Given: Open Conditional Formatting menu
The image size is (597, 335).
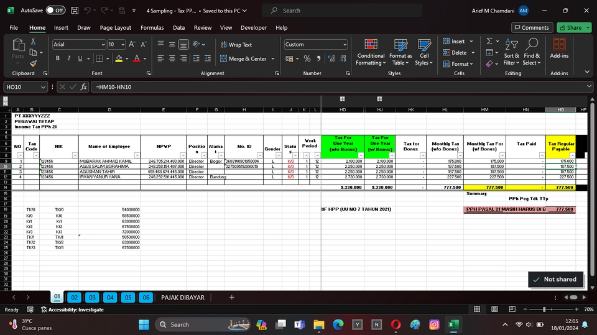Looking at the screenshot, I should 371,52.
